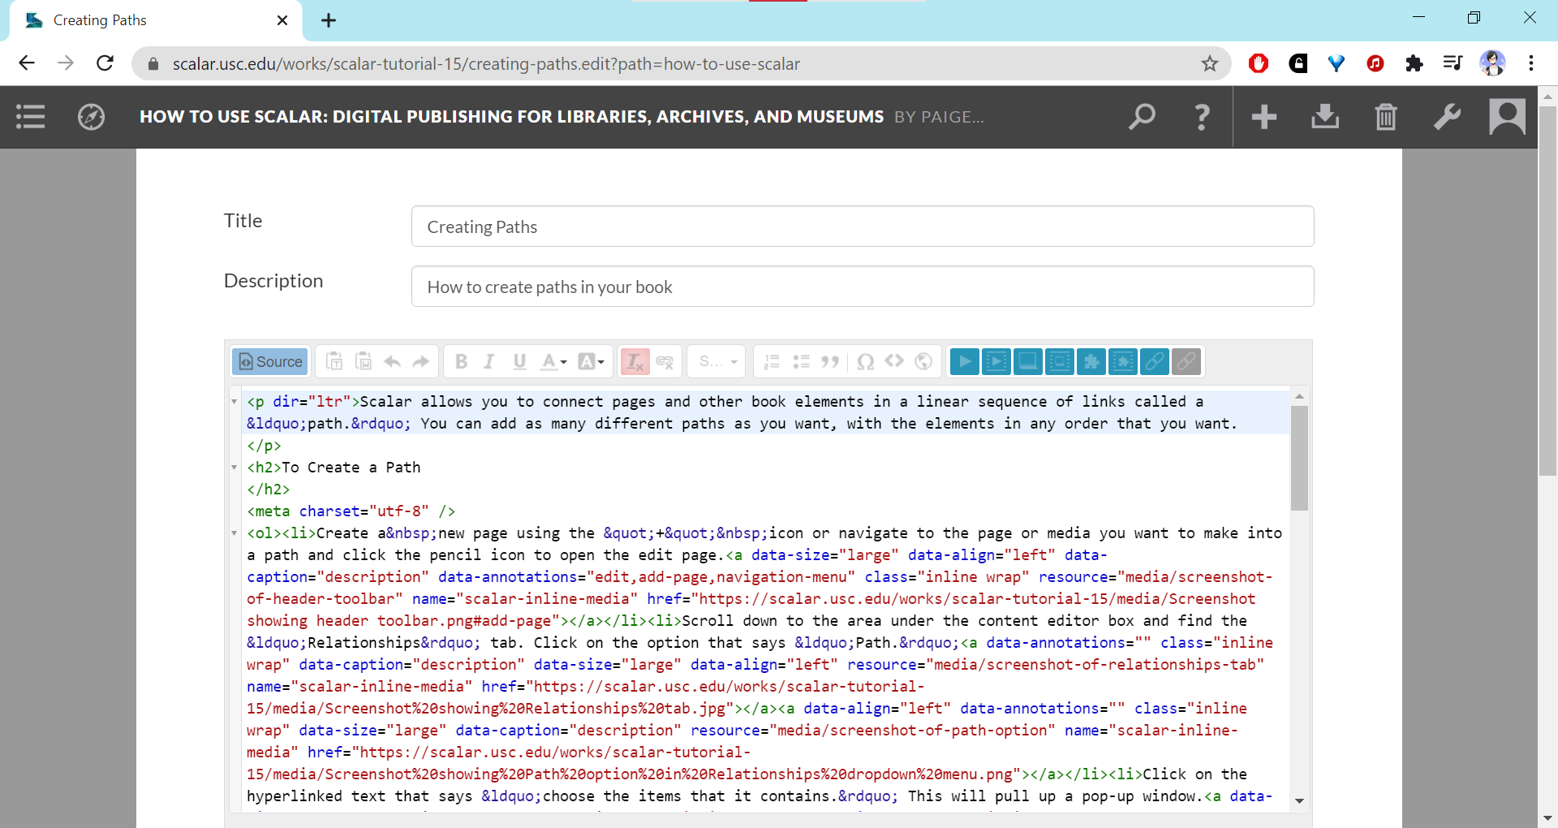Collapse the first paragraph code fold arrow
Viewport: 1558px width, 828px height.
235,402
